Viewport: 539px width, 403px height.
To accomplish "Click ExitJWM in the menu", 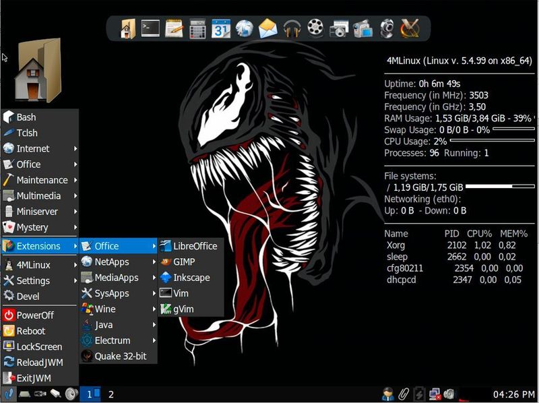I will tap(40, 378).
